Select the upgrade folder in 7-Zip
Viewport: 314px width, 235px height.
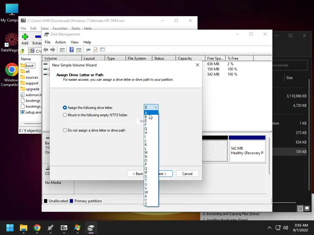(30, 89)
